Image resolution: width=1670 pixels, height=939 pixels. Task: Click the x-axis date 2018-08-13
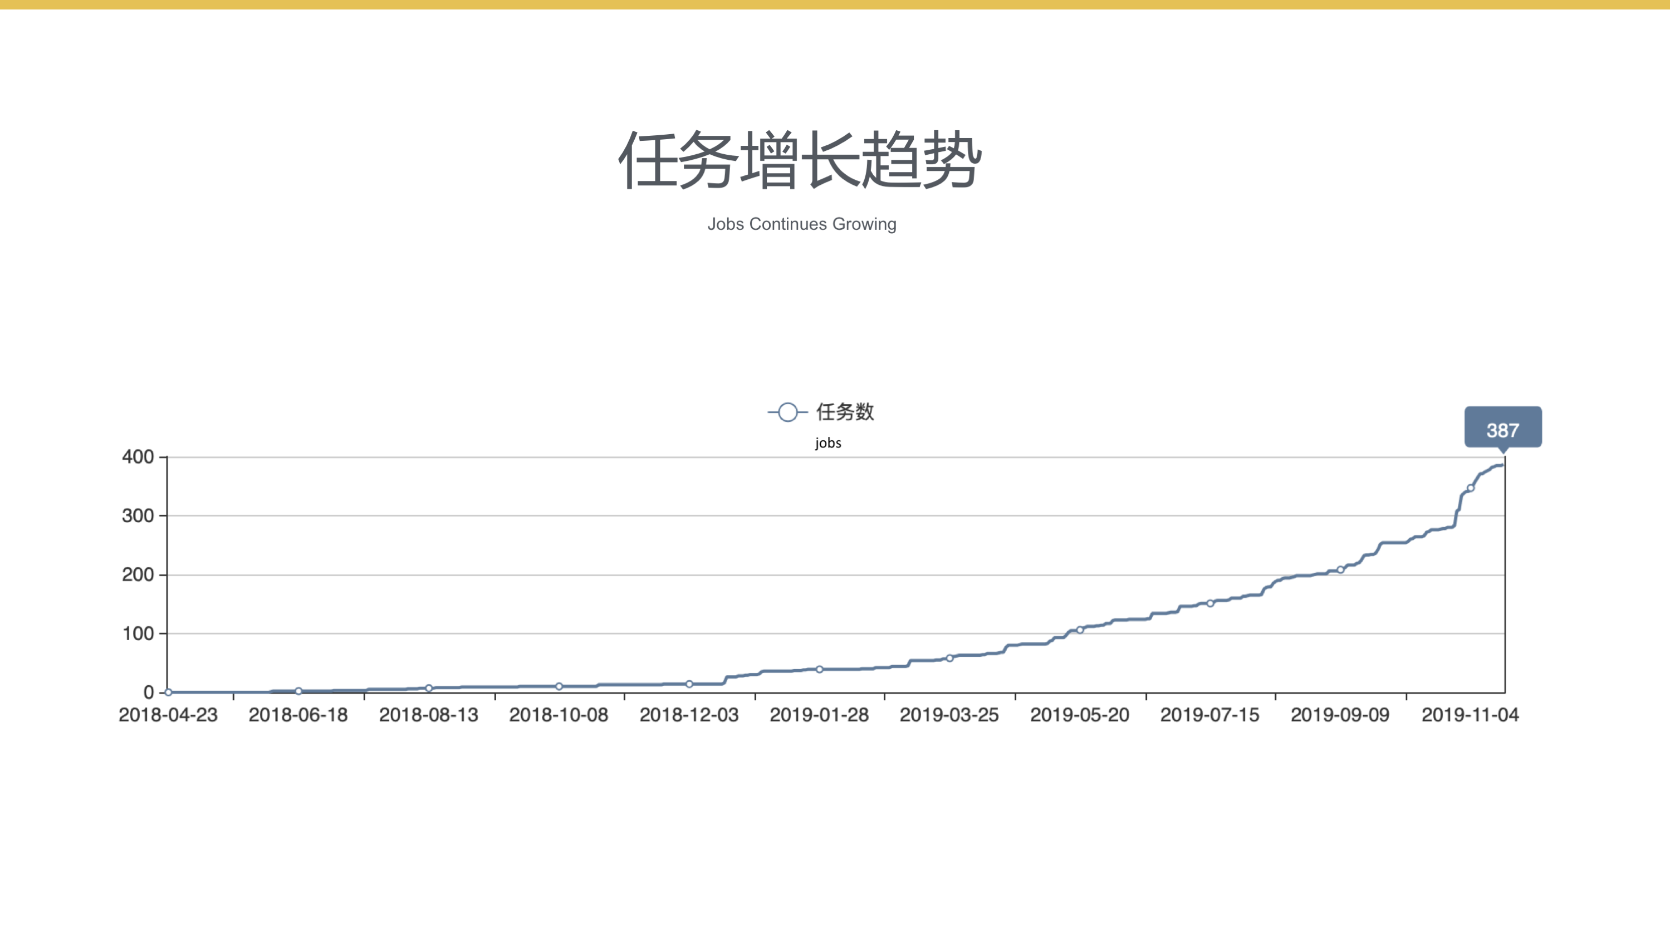[x=429, y=715]
